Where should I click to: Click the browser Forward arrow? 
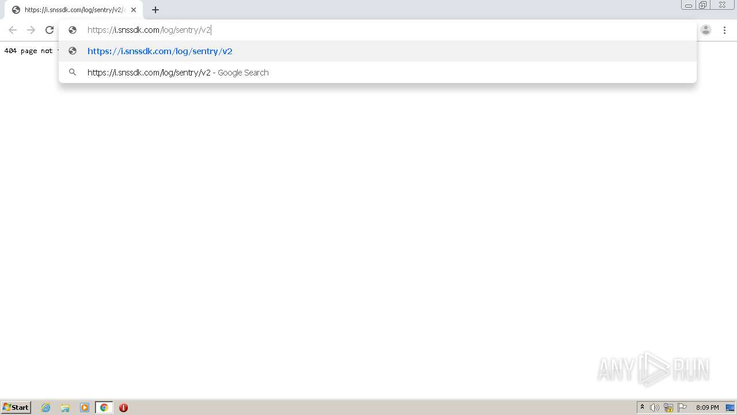31,30
